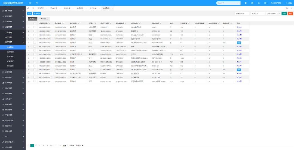This screenshot has width=294, height=150.
Task: Select the 出货列表 sub-tab above the table
Action: 44,19
